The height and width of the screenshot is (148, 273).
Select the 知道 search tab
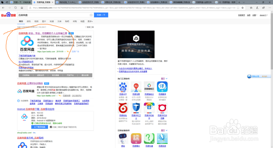point(52,21)
